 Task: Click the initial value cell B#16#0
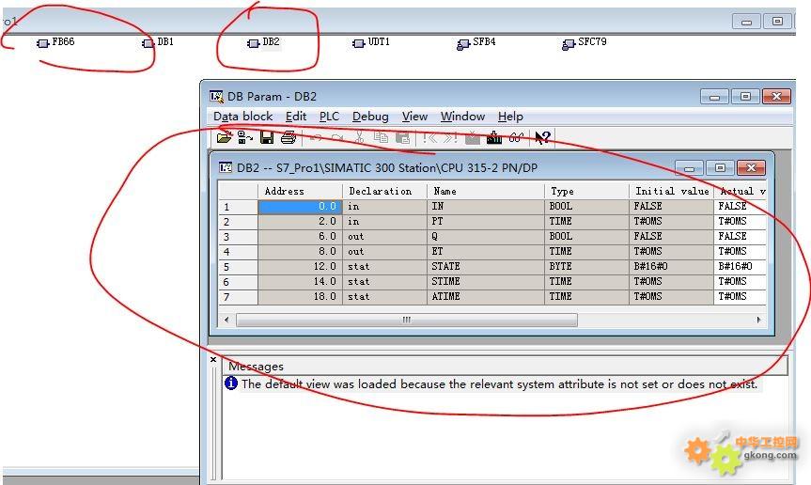(x=671, y=266)
